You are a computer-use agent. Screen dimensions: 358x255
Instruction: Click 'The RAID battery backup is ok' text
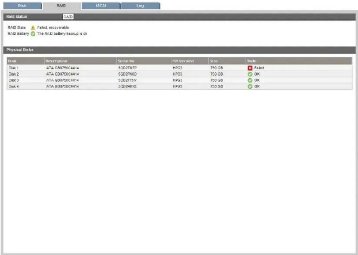[62, 34]
